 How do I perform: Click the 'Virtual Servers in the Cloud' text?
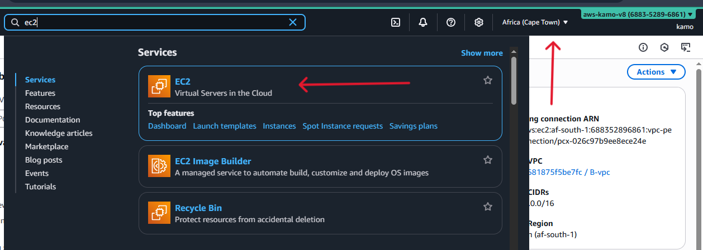[x=224, y=93]
